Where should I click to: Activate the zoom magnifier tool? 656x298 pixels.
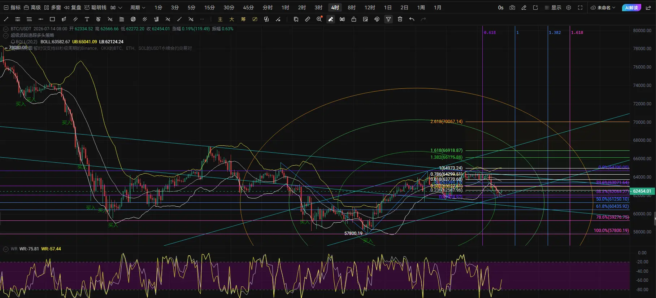[319, 19]
